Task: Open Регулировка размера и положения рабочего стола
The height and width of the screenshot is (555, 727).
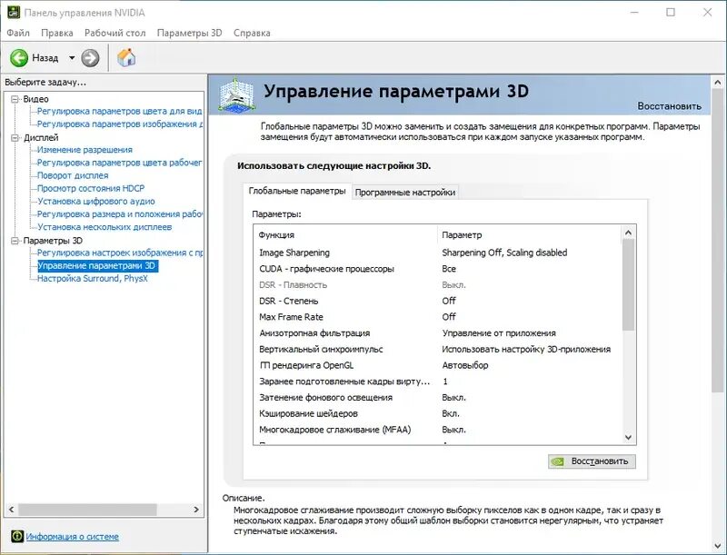Action: coord(120,214)
